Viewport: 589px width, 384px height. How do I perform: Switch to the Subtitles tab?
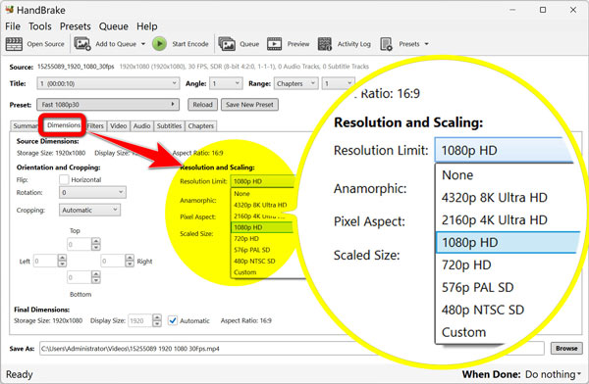pyautogui.click(x=169, y=126)
